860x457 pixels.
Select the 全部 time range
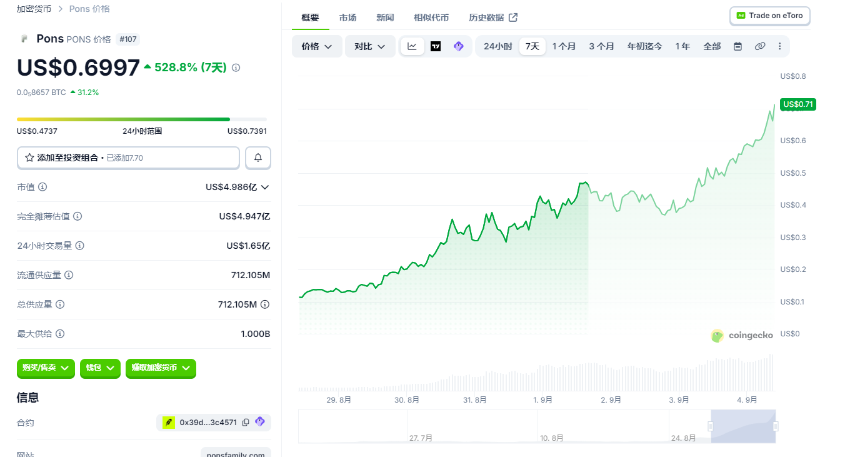click(712, 46)
